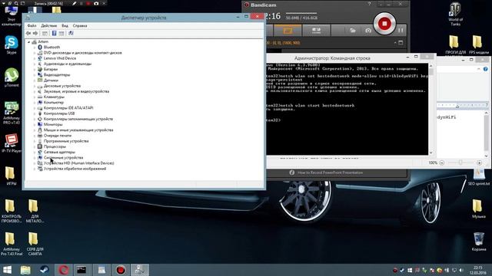Expand the Bluetooth category
Image resolution: width=492 pixels, height=276 pixels.
[34, 48]
